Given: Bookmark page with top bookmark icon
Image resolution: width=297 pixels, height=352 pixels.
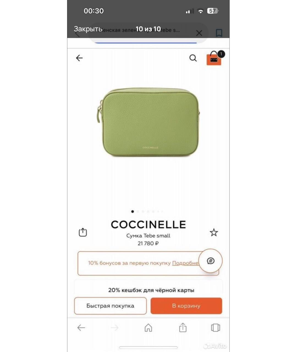Looking at the screenshot, I should point(219,33).
